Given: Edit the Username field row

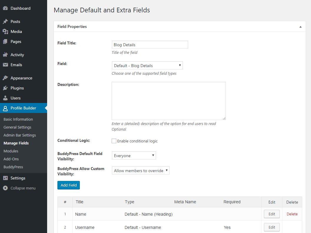Looking at the screenshot, I should (x=272, y=227).
